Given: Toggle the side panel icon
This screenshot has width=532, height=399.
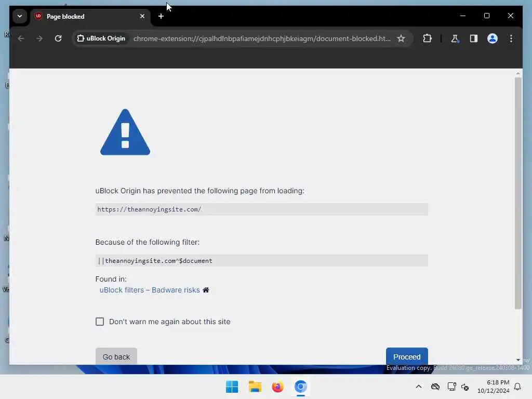Looking at the screenshot, I should point(474,38).
